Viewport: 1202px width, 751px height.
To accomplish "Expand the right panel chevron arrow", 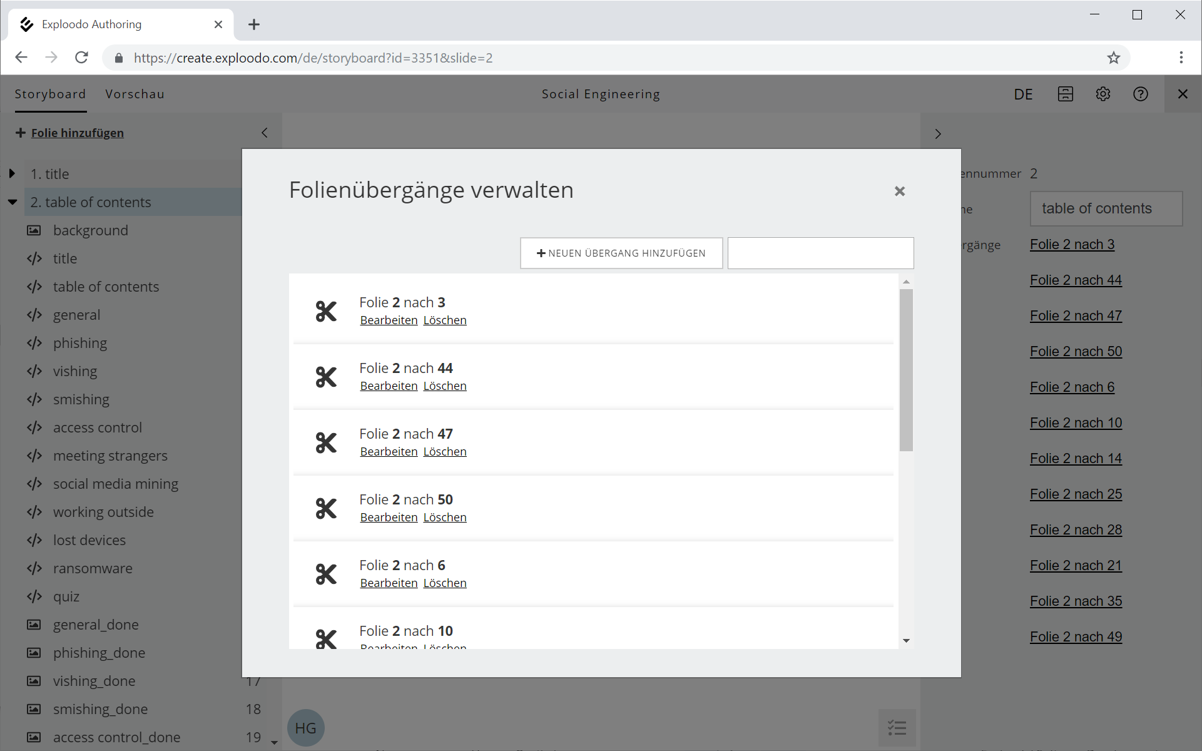I will 937,134.
